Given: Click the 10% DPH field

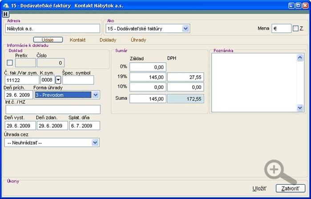Looking at the screenshot, I should (186, 87).
